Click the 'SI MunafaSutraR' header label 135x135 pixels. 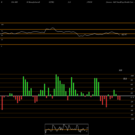(x=33, y=2)
